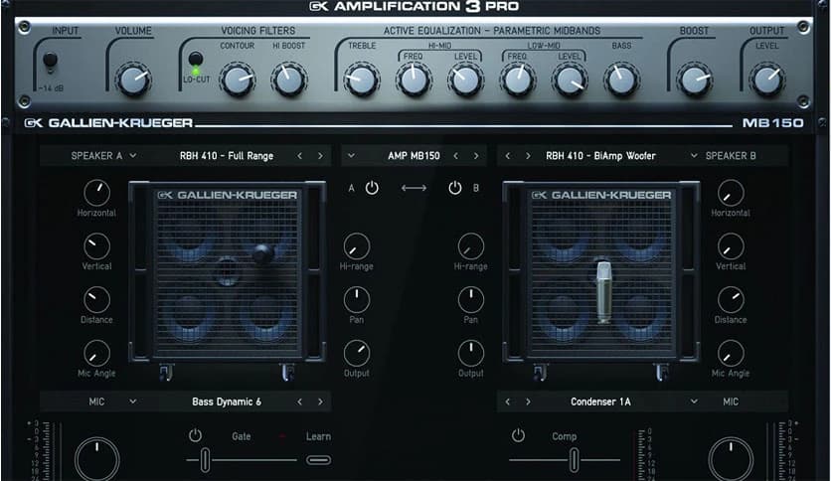The image size is (831, 481).
Task: Toggle the -14 dB input switch
Action: [x=50, y=61]
